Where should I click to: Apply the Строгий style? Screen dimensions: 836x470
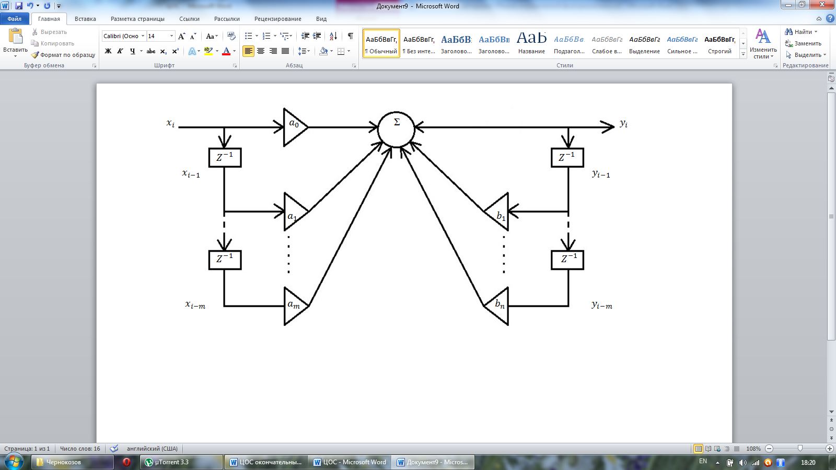[x=720, y=43]
